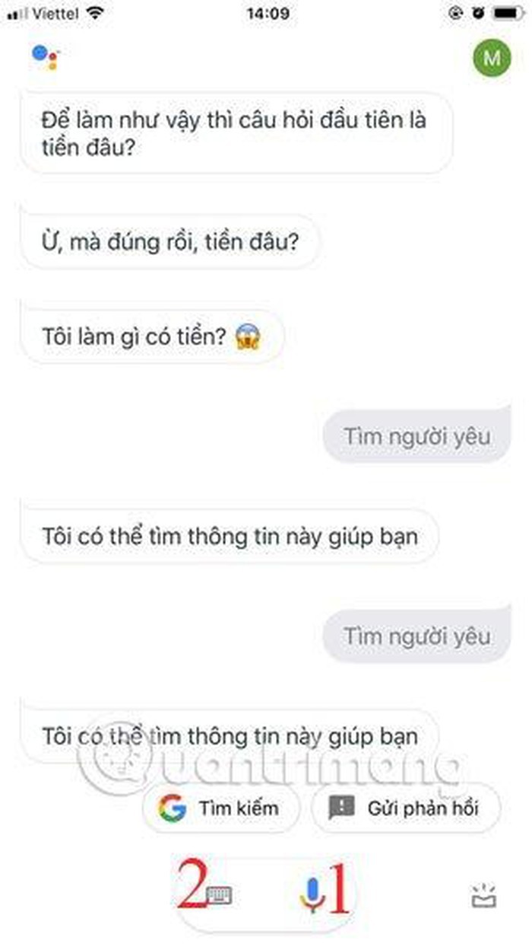The height and width of the screenshot is (947, 532).
Task: Tap the Google Assistant logo dots
Action: pyautogui.click(x=45, y=58)
